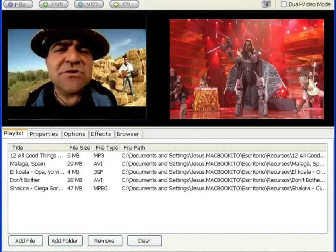The height and width of the screenshot is (252, 336).
Task: Click the Add File button
Action: [26, 241]
